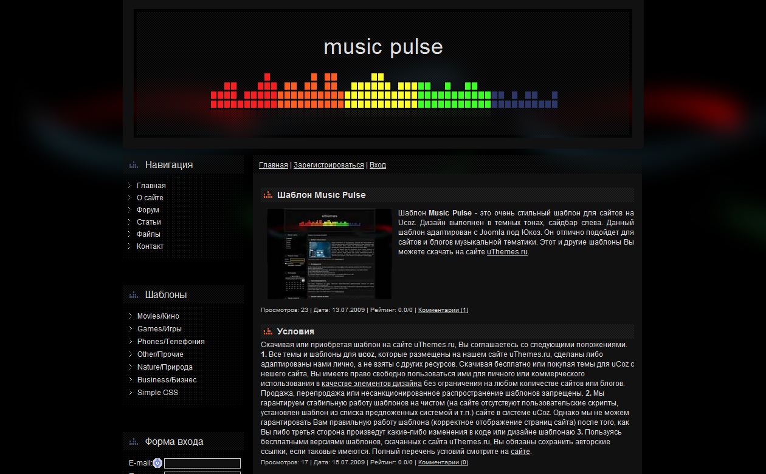766x474 pixels.
Task: Click the Дата: 13.07.2009 text
Action: click(339, 310)
